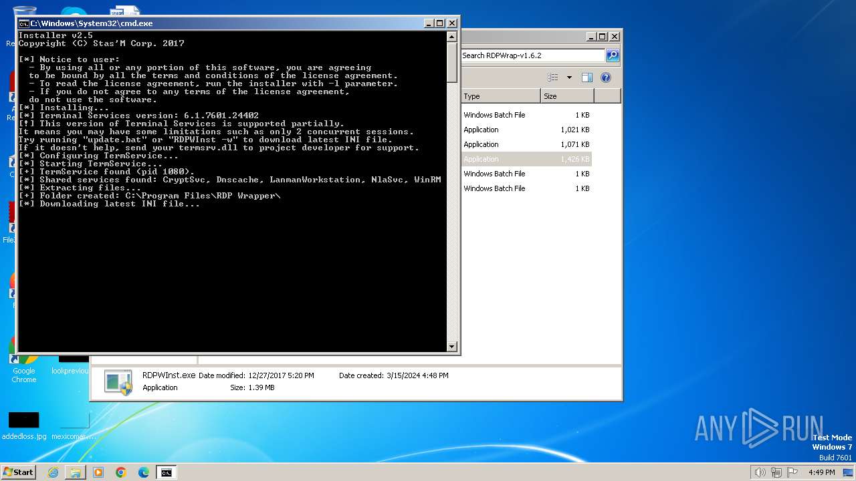This screenshot has height=481, width=856.
Task: Minimize the cmd.exe window
Action: pos(429,23)
